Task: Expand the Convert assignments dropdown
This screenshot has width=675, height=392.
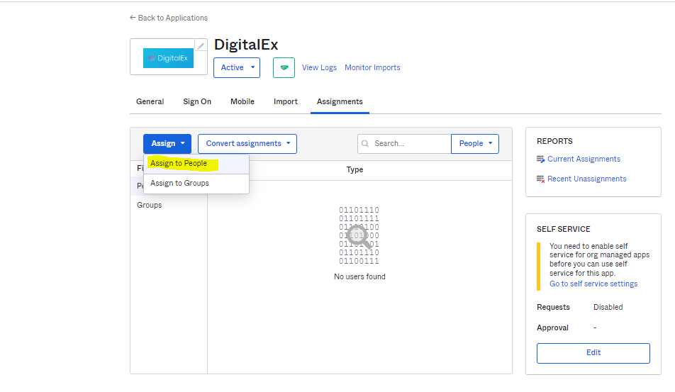Action: (x=247, y=144)
